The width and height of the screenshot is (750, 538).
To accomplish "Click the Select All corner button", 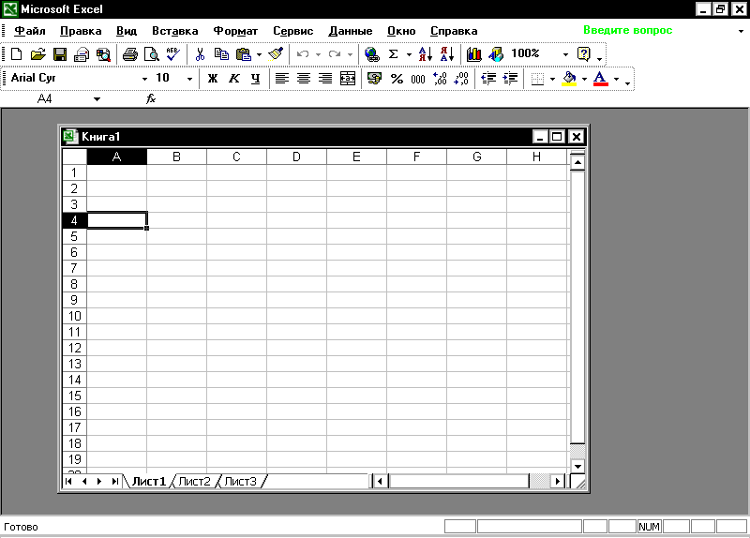I will pos(75,157).
